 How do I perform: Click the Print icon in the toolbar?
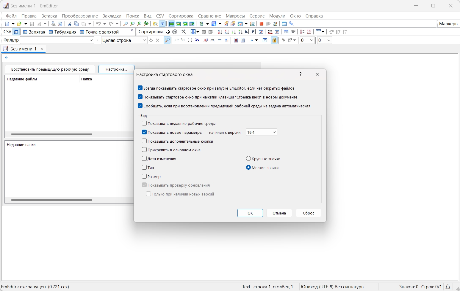pyautogui.click(x=53, y=24)
